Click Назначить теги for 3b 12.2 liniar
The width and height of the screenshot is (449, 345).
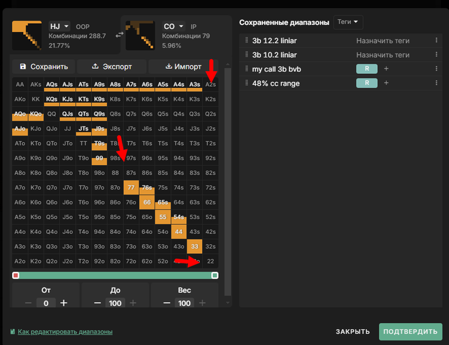pos(383,40)
